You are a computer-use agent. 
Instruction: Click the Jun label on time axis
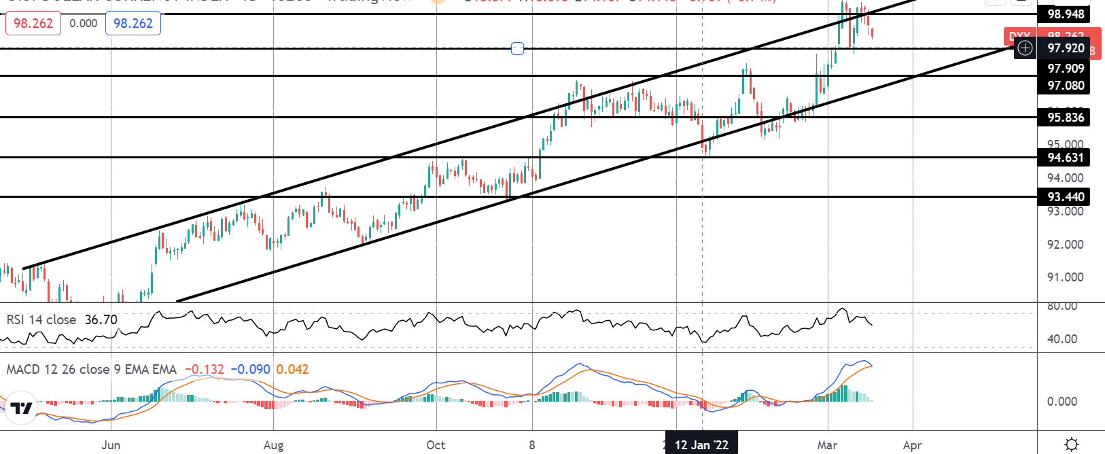point(111,445)
